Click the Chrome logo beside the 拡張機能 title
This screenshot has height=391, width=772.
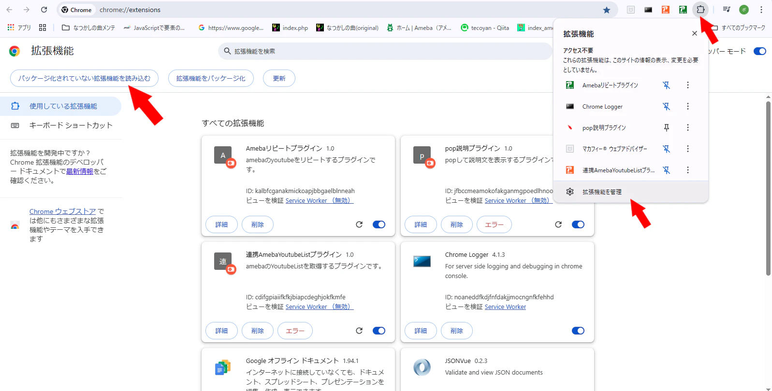point(15,51)
